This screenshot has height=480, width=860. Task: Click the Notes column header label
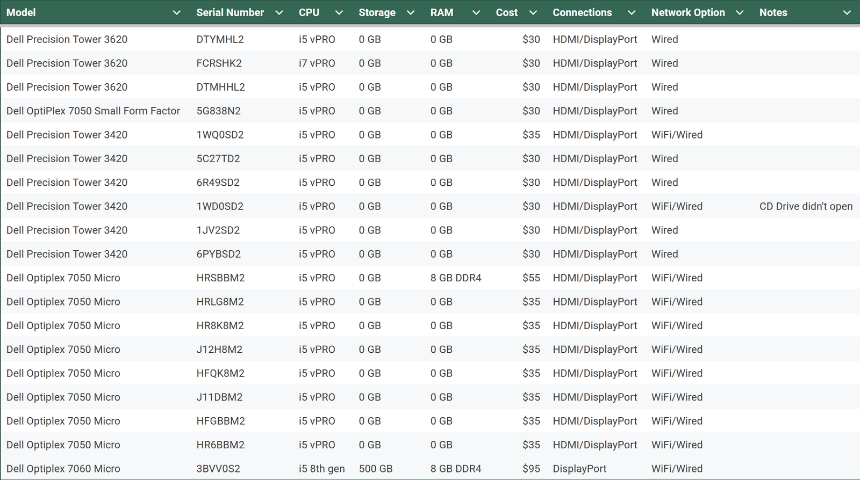pyautogui.click(x=773, y=12)
